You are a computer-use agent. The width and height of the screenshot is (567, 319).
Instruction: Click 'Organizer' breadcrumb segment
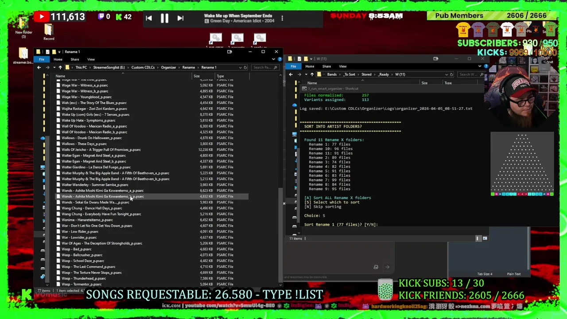pyautogui.click(x=168, y=67)
